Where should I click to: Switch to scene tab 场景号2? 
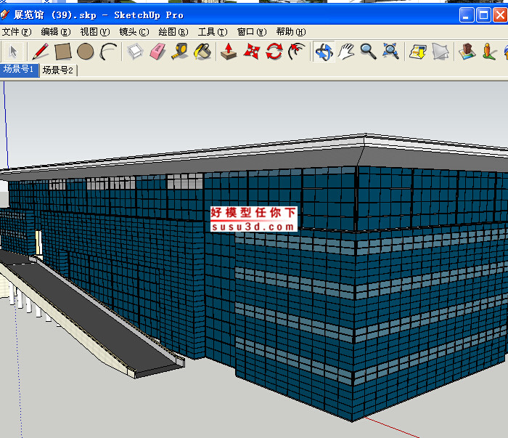coord(58,70)
